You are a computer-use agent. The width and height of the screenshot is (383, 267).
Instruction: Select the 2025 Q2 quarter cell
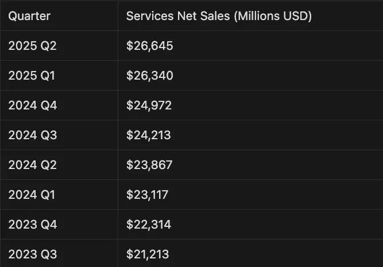click(33, 46)
